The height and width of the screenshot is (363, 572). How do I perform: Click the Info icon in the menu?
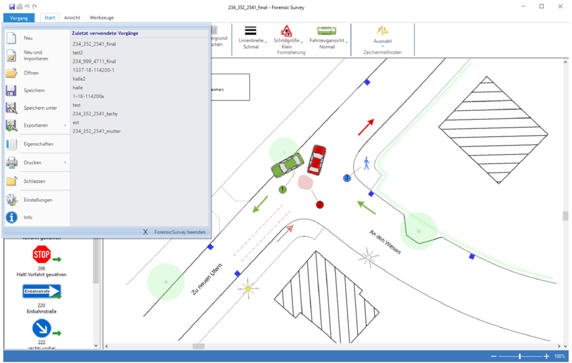point(11,217)
